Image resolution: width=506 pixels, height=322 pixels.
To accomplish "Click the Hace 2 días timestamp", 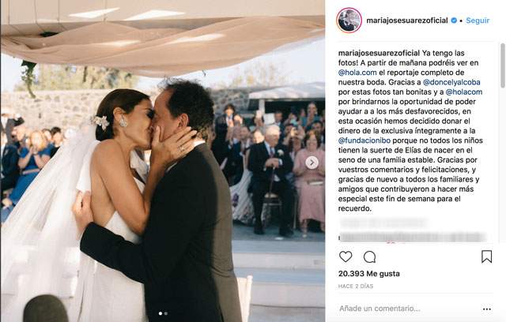I will tap(356, 286).
